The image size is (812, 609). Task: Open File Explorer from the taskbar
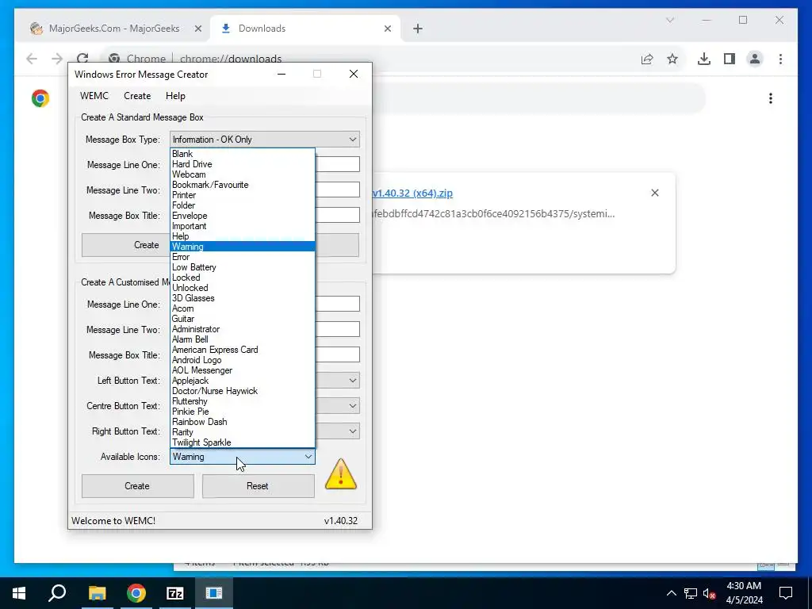coord(97,593)
